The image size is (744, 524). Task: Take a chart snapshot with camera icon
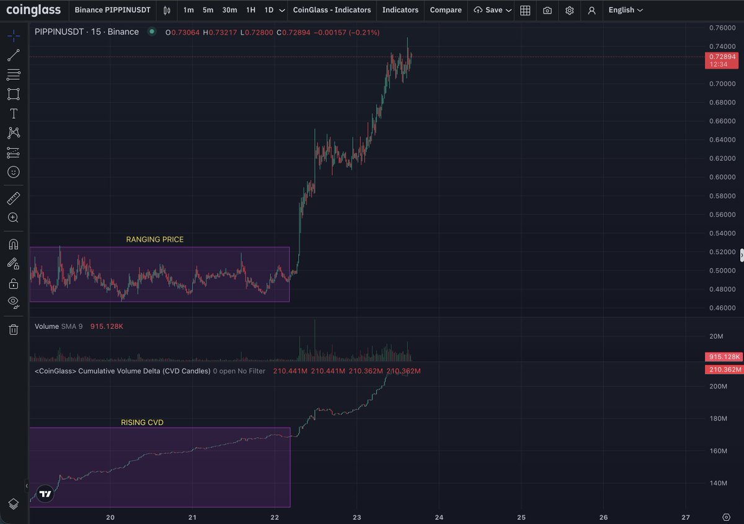click(x=547, y=10)
